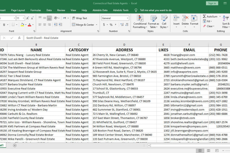Select bottom align icon

click(x=49, y=18)
